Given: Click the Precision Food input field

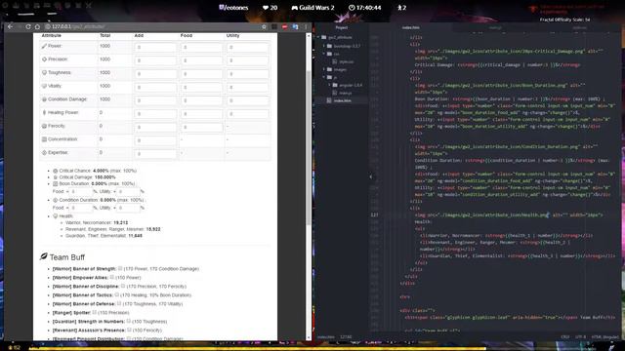Looking at the screenshot, I should coord(202,60).
